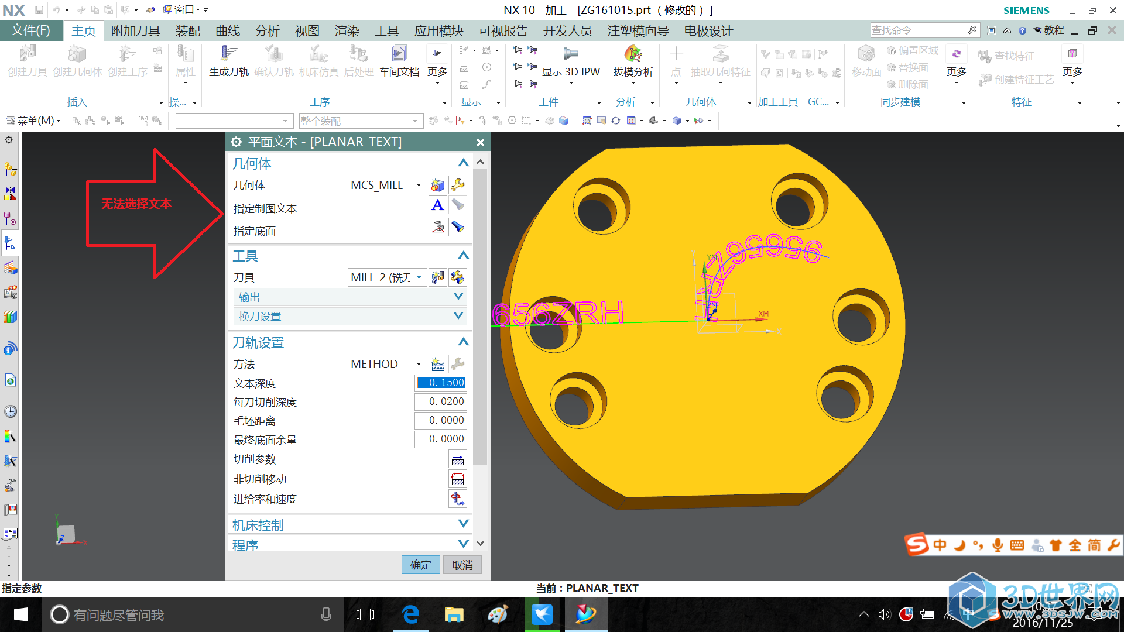Switch to the Analysis (分析) tab
The image size is (1124, 632).
point(268,30)
